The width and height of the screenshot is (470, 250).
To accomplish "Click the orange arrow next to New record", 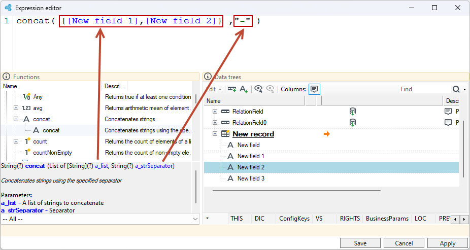I will (327, 134).
